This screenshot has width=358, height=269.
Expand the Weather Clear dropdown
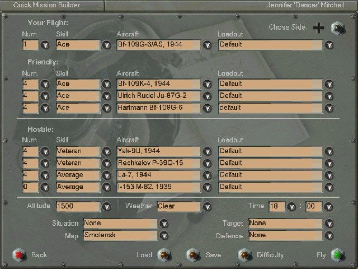pos(208,206)
